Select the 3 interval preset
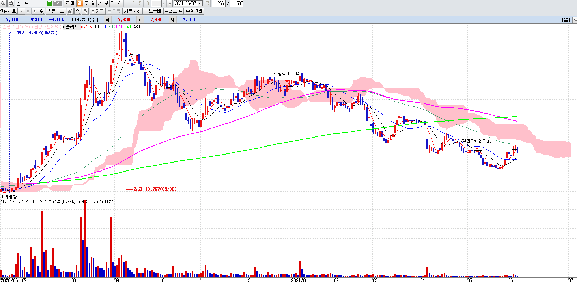The height and width of the screenshot is (283, 577). [x=133, y=3]
